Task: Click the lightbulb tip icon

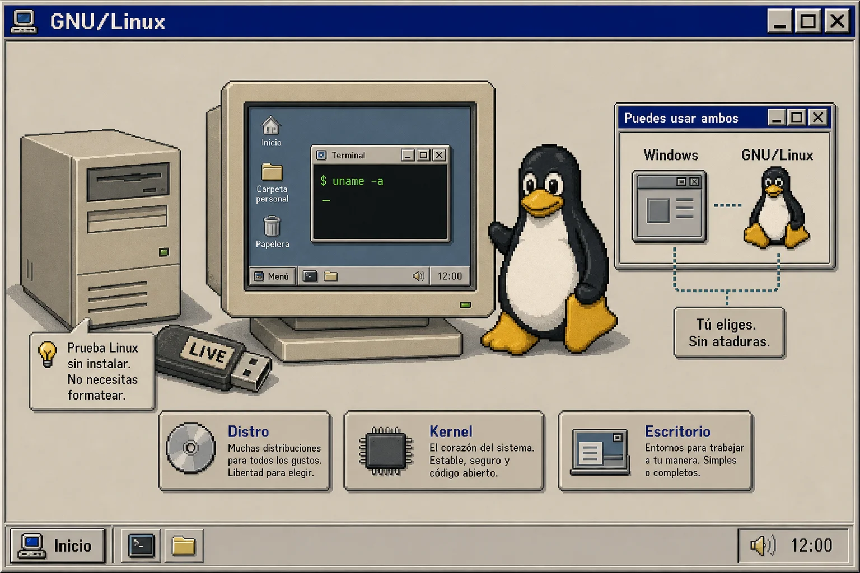Action: pyautogui.click(x=48, y=354)
